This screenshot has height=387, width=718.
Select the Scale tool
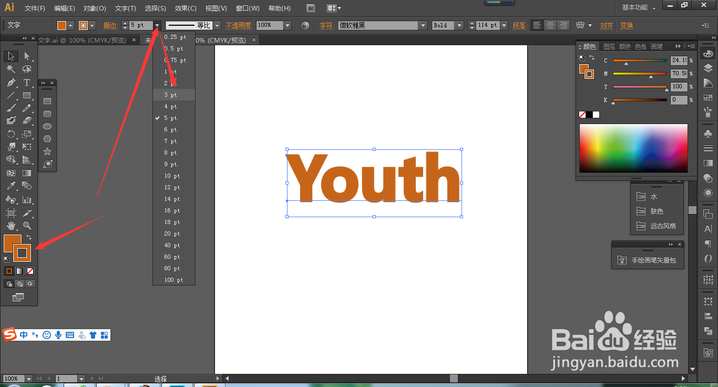pyautogui.click(x=27, y=134)
